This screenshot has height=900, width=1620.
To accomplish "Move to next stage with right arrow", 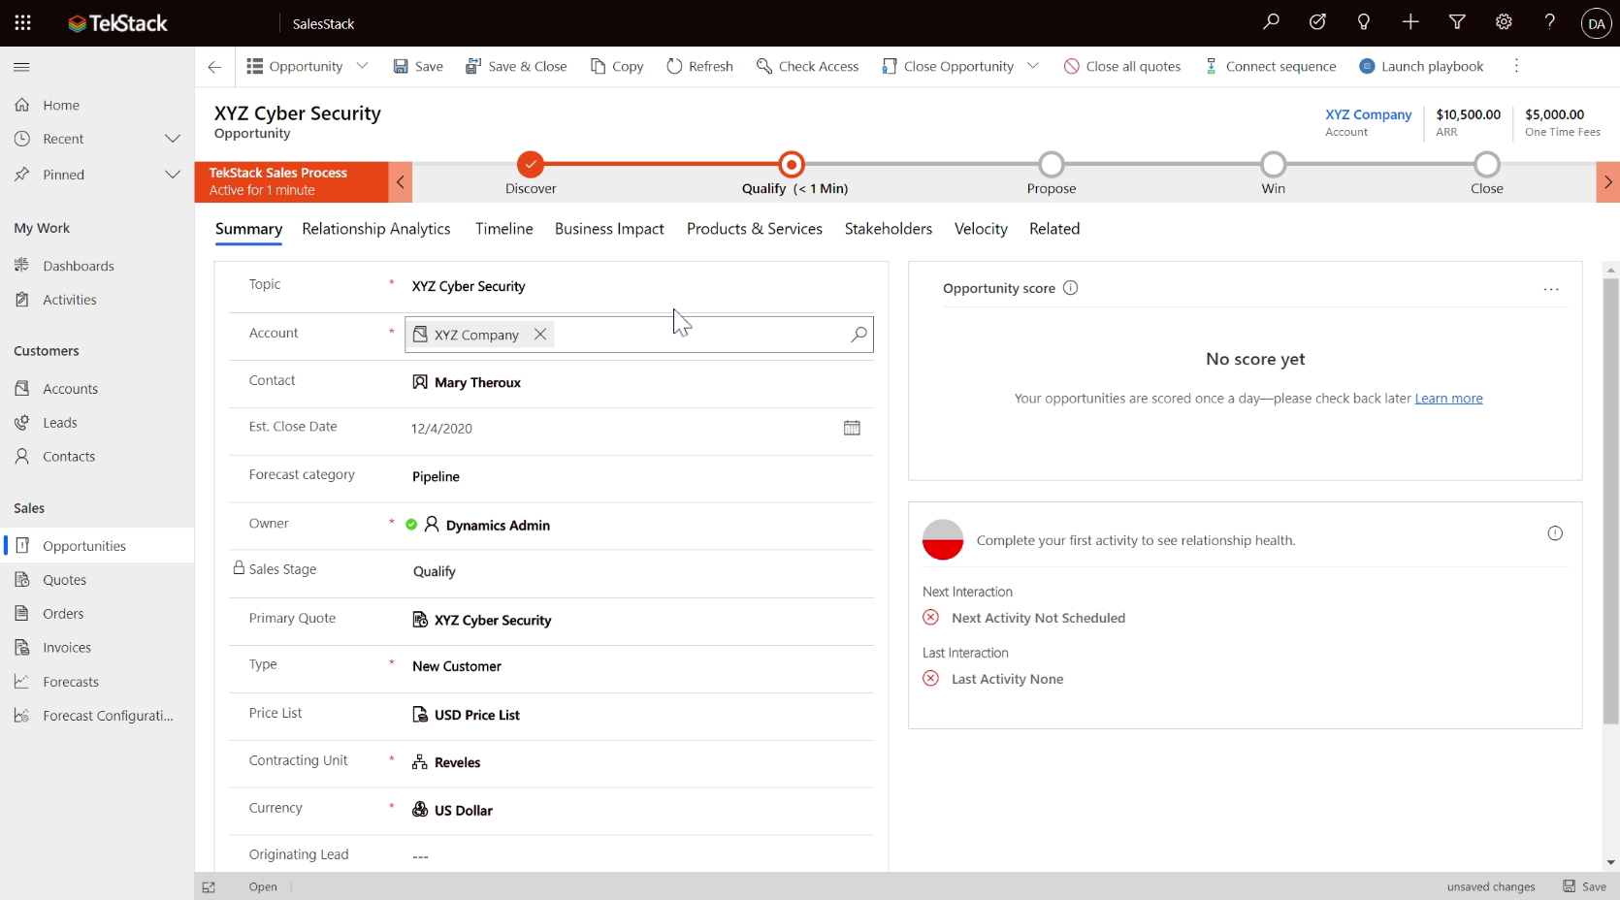I will pos(1607,181).
